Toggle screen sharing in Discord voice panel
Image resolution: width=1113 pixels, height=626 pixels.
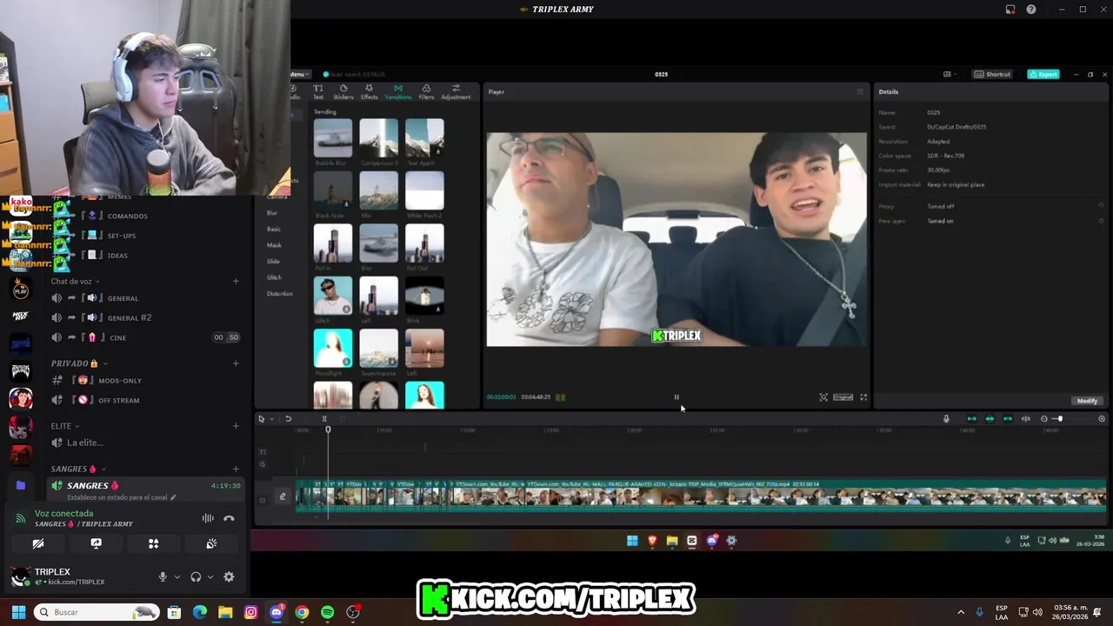96,543
